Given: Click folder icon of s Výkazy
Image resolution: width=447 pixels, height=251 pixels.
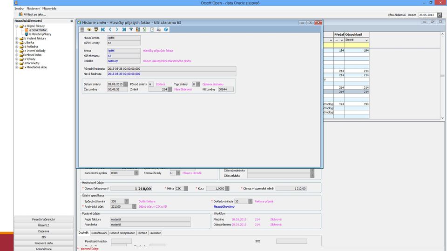Looking at the screenshot, I should (21, 59).
